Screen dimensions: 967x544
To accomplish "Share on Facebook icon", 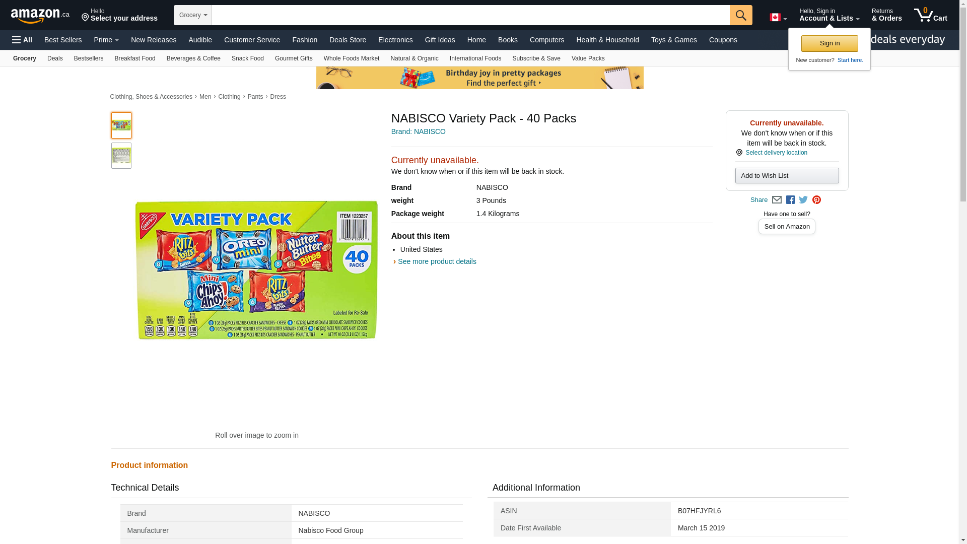I will pos(790,200).
